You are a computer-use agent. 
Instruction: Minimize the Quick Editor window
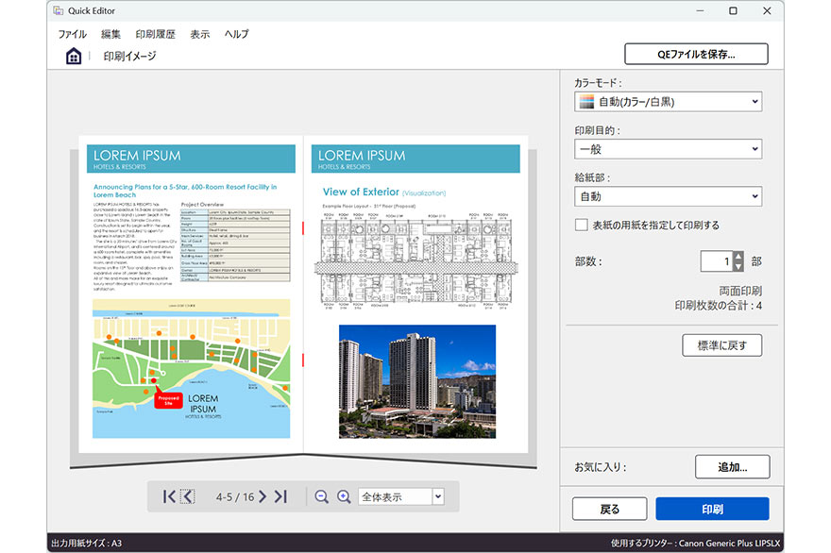click(x=700, y=10)
